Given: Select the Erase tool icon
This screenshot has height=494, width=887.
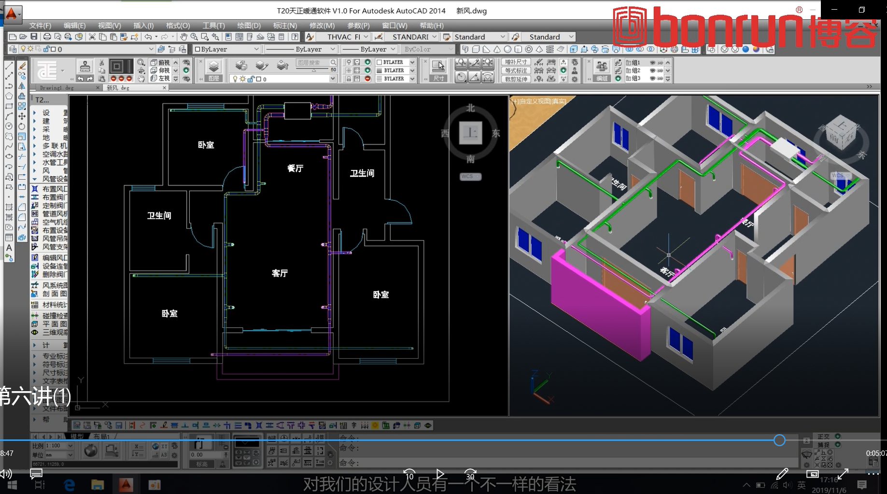Looking at the screenshot, I should pyautogui.click(x=22, y=65).
